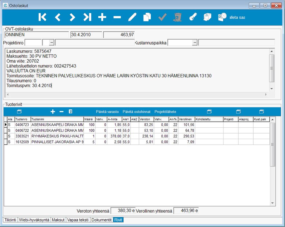Go to the next invoice record

point(72,17)
